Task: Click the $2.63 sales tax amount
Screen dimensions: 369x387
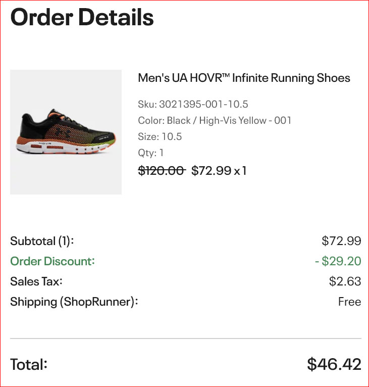Action: (345, 281)
